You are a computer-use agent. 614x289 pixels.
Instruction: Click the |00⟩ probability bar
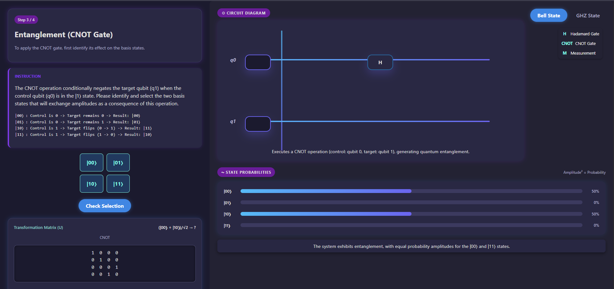(x=326, y=191)
